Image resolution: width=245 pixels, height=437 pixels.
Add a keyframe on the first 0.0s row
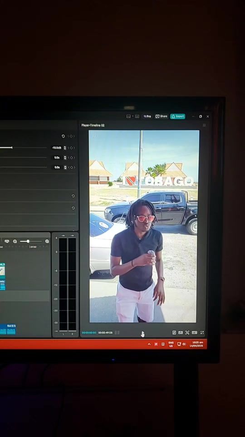click(71, 158)
